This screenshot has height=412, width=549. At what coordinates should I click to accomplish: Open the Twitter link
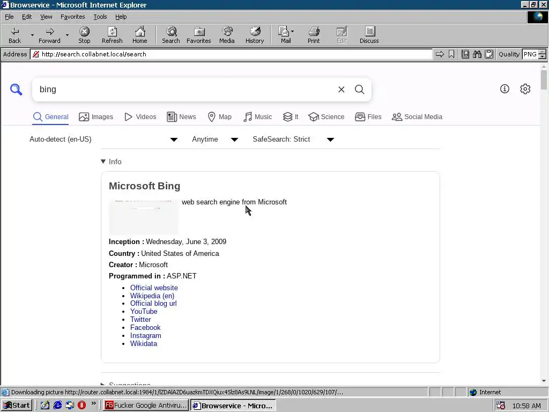click(140, 320)
